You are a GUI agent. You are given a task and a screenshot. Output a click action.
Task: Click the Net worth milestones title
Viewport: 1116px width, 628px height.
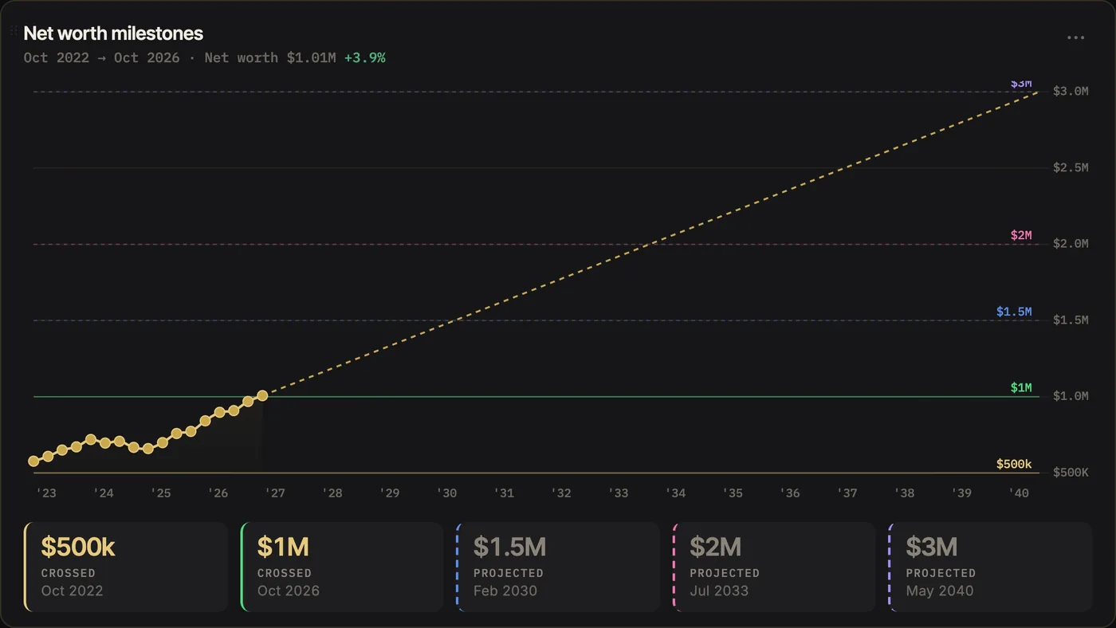point(113,33)
